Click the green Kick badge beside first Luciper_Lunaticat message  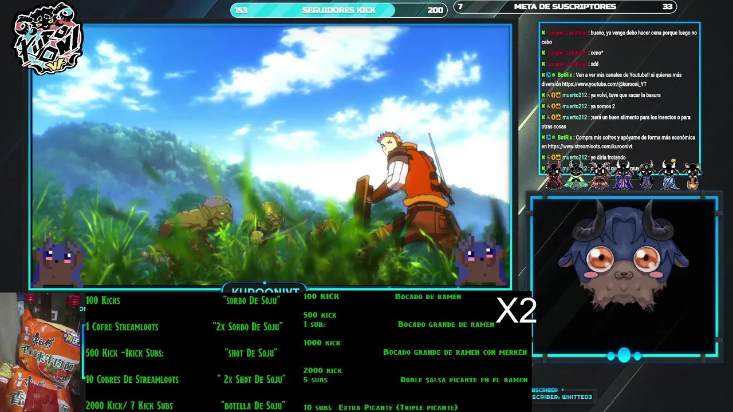pyautogui.click(x=543, y=33)
